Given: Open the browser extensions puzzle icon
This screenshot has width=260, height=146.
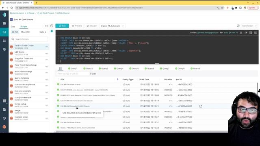Looking at the screenshot, I should (x=236, y=8).
